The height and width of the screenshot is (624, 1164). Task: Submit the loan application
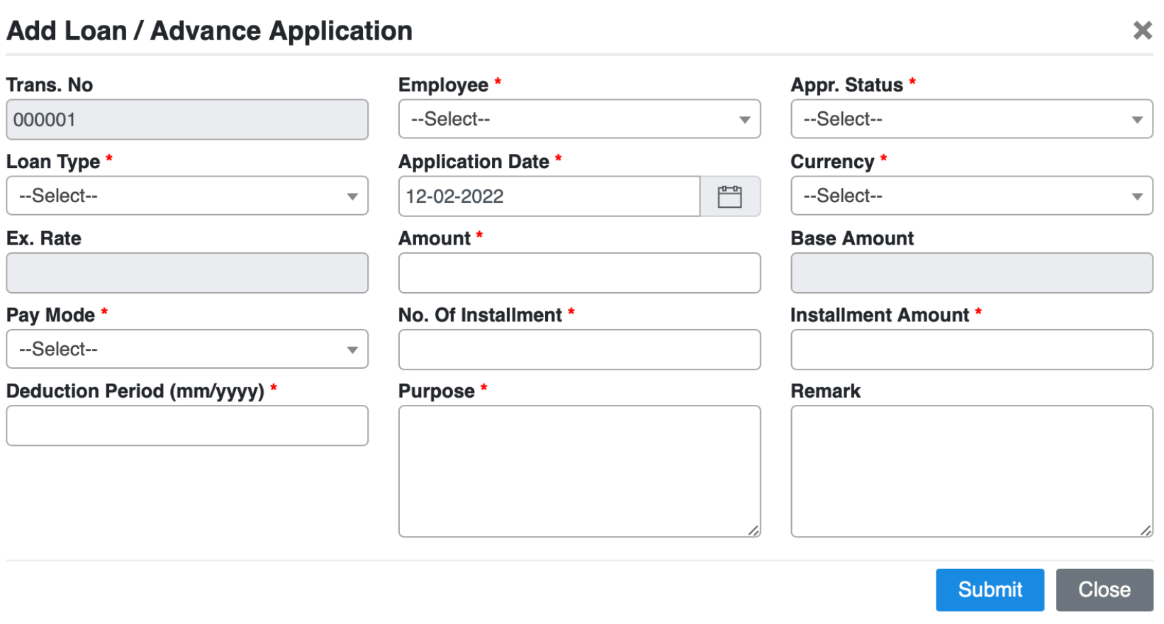point(990,590)
